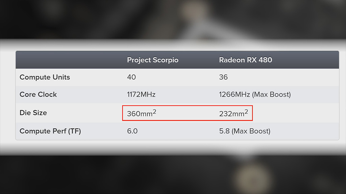The image size is (346, 194).
Task: Click the 6.0 compute performance value
Action: point(132,131)
